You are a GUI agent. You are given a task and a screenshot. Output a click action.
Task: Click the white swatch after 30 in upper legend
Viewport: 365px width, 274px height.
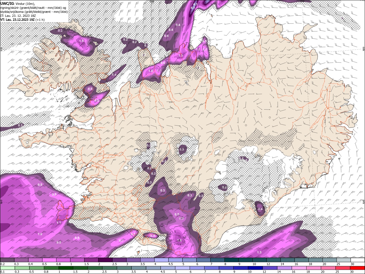tap(358, 260)
